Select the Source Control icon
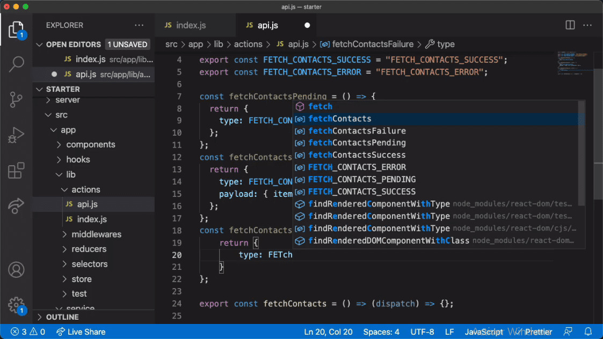The width and height of the screenshot is (603, 339). [16, 99]
